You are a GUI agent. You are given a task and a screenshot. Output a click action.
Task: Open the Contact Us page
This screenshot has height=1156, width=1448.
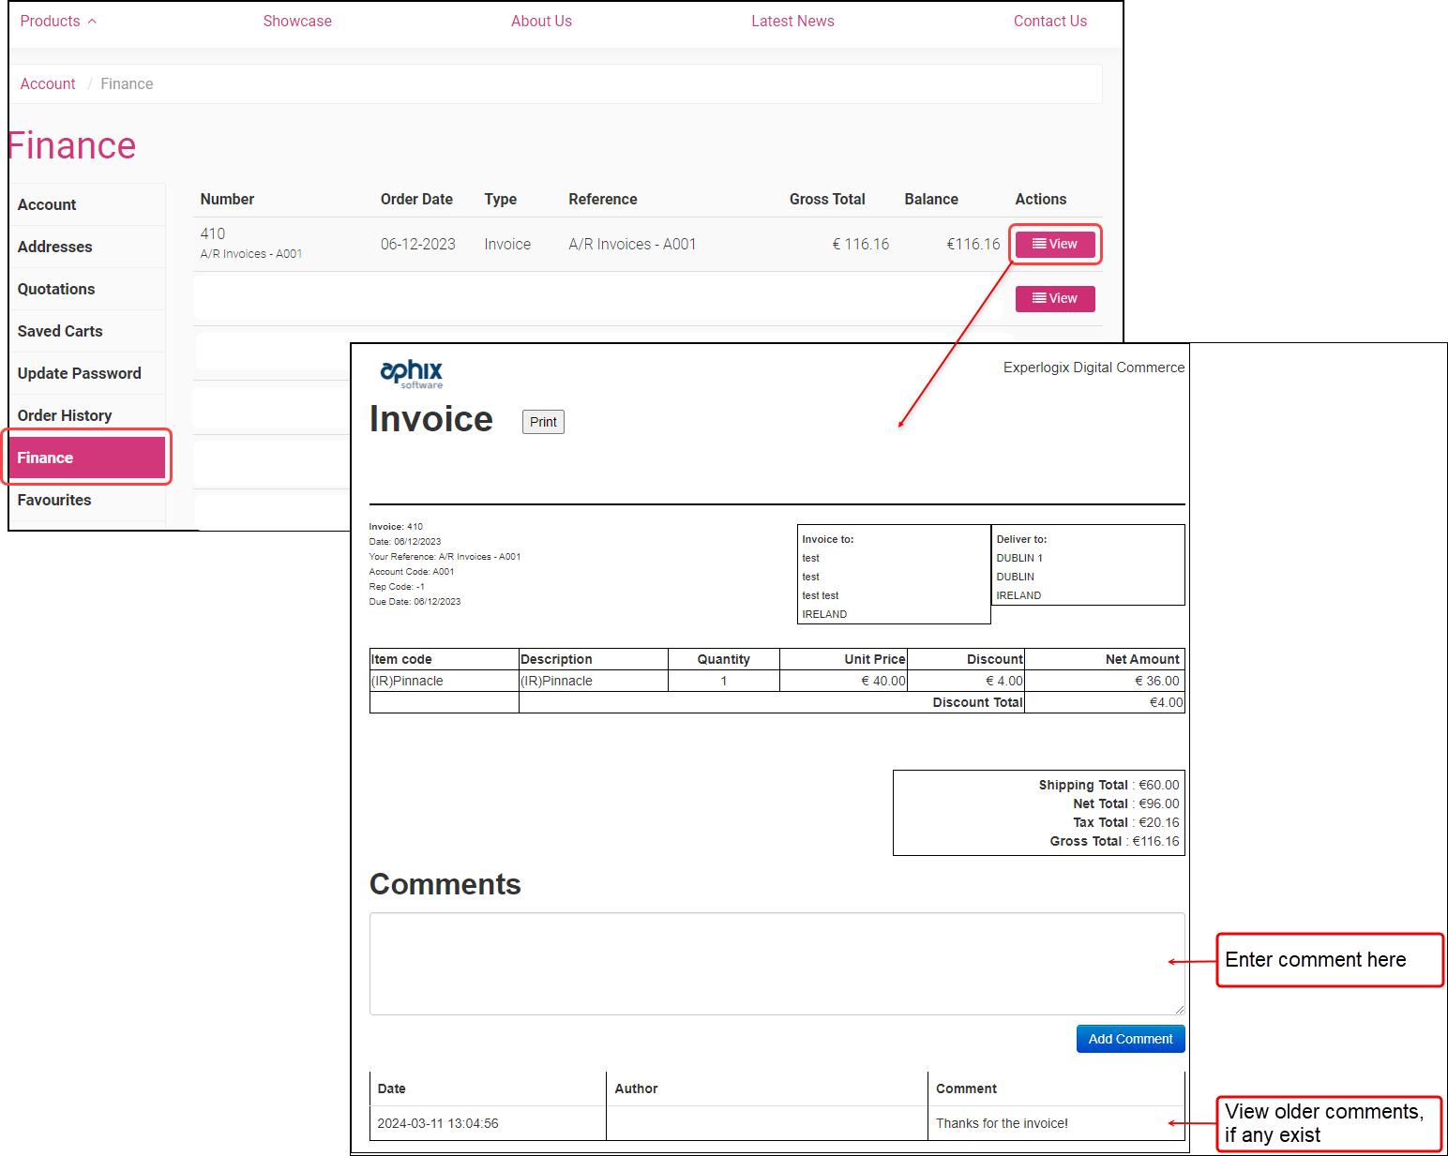(x=1049, y=21)
